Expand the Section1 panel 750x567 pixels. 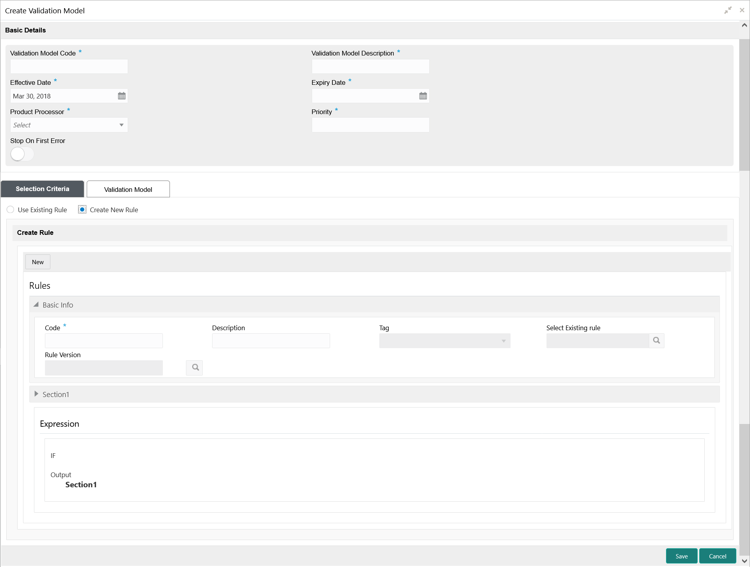click(x=36, y=394)
